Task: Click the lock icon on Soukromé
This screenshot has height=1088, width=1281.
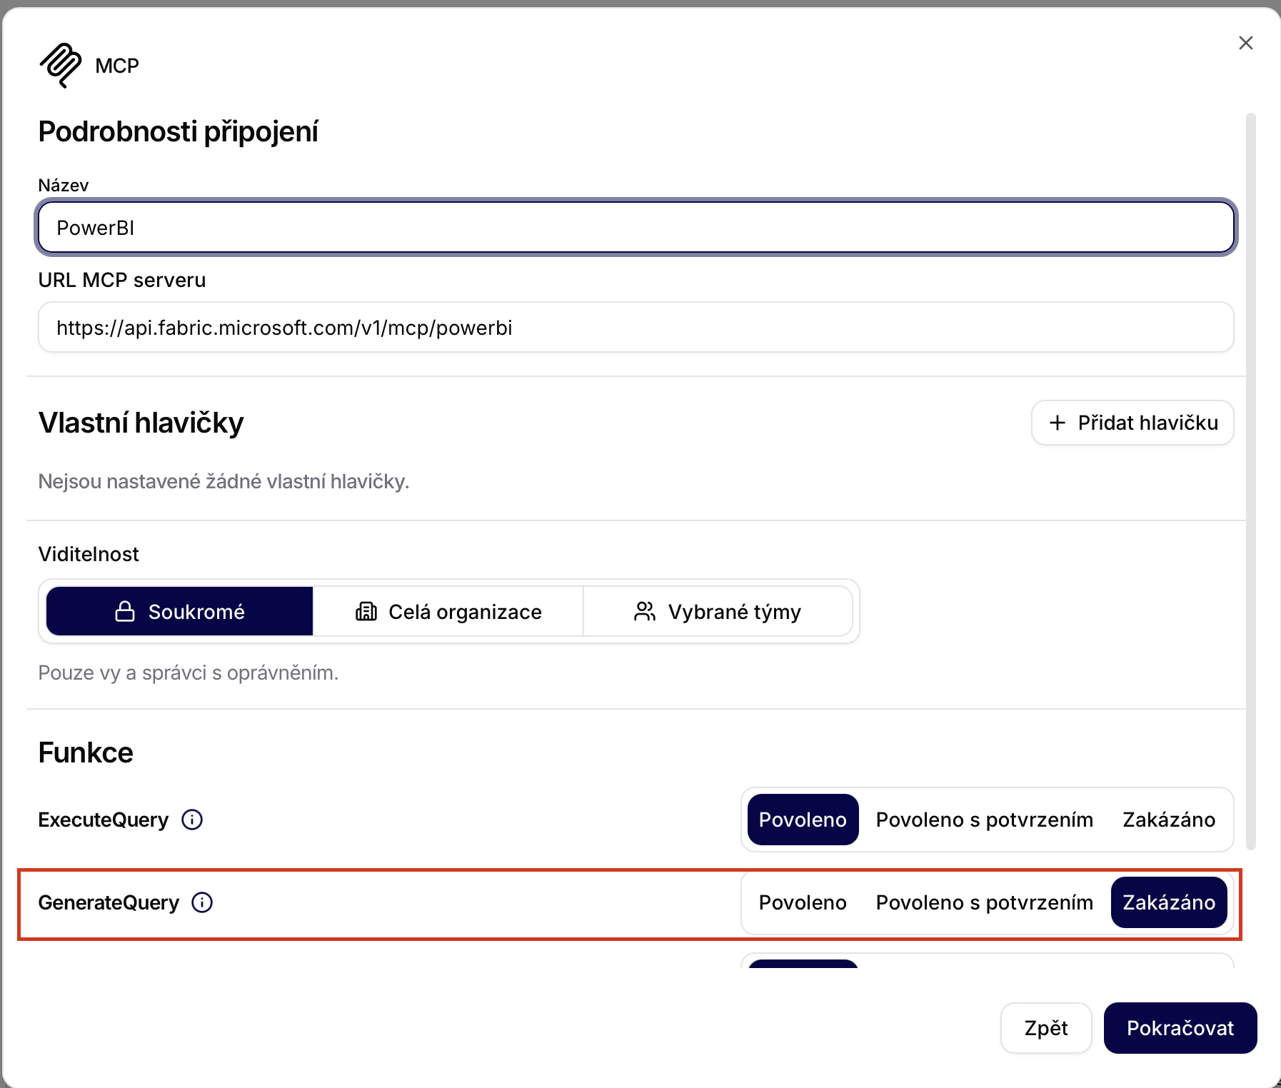Action: click(x=125, y=611)
